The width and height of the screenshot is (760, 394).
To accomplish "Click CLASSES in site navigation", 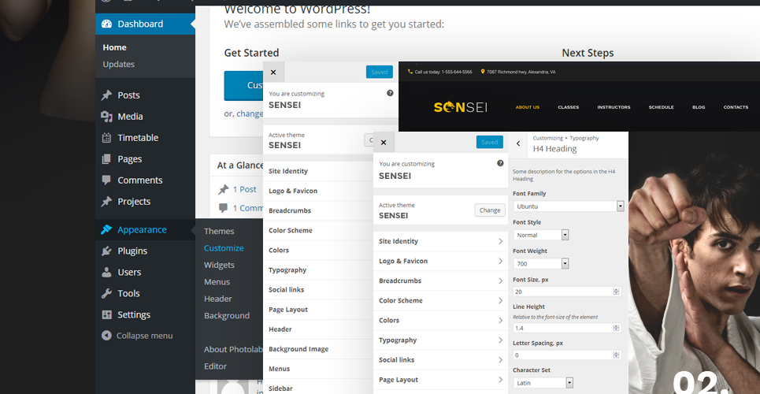I will [x=568, y=107].
